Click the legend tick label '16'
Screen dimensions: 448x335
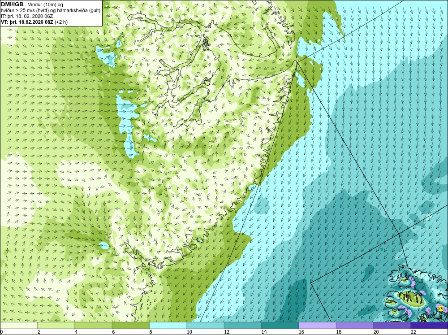tap(301, 332)
